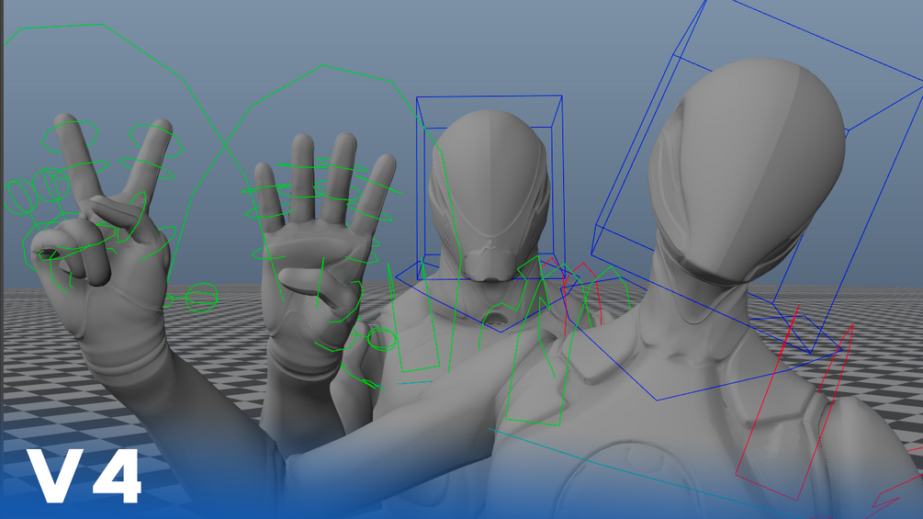Screen dimensions: 923x519
Task: Select green circle control beside peace-sign hand wrist
Action: (201, 297)
